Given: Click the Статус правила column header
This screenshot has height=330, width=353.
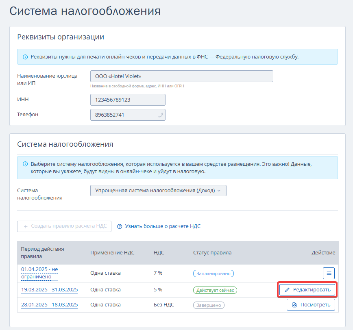Looking at the screenshot, I should (x=212, y=253).
